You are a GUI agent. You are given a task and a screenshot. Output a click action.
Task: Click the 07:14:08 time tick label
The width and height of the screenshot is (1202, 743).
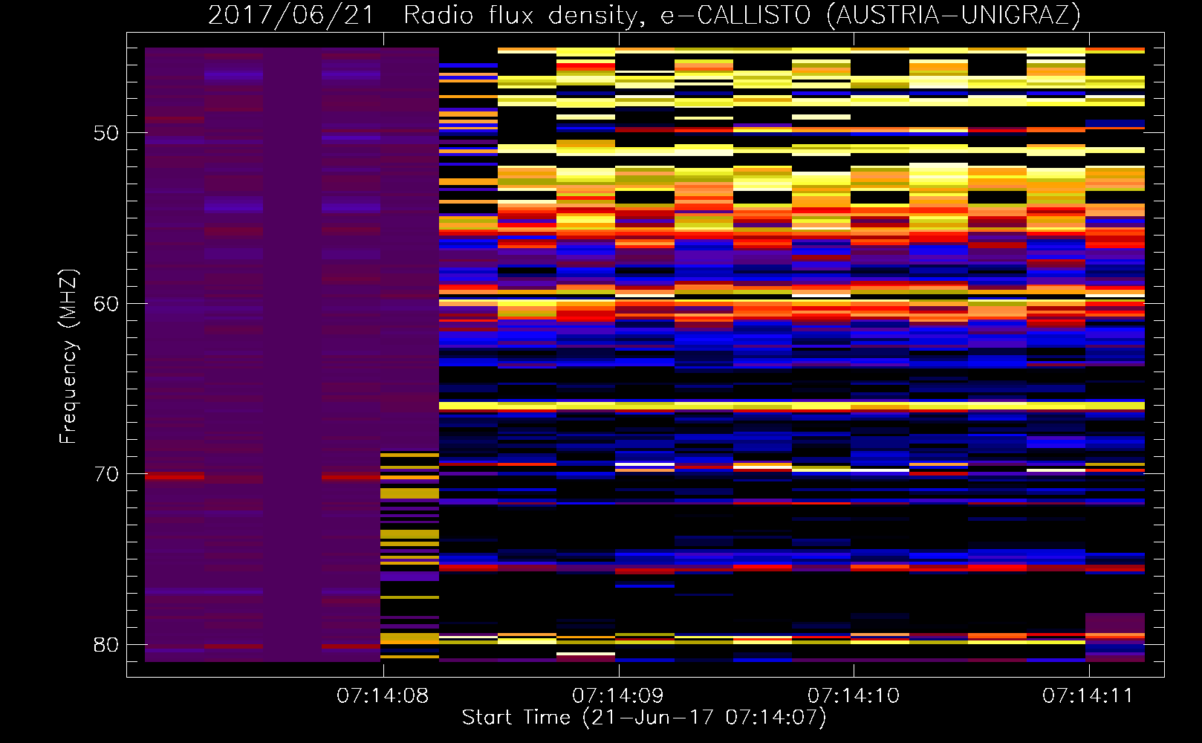click(x=383, y=696)
